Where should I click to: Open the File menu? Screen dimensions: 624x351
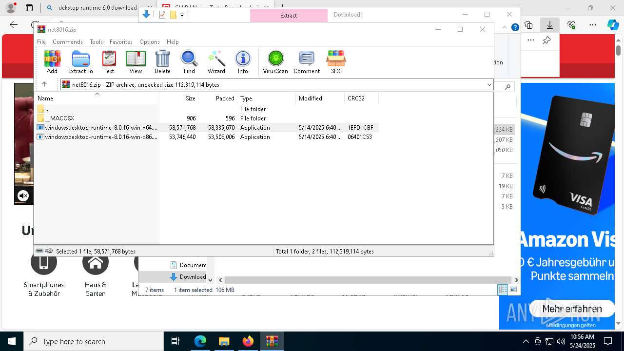pos(41,42)
